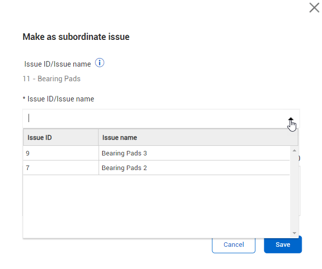Click the Issue ID/Issue name label beside the info icon
This screenshot has width=322, height=269.
58,64
